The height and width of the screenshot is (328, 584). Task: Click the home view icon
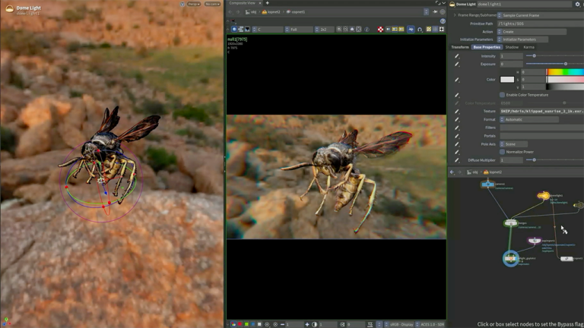point(352,30)
